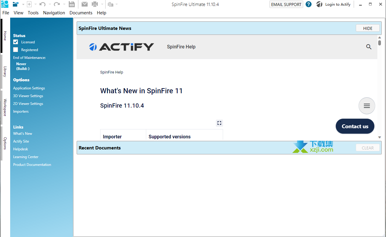Click the fullscreen expand icon above table

pyautogui.click(x=219, y=123)
